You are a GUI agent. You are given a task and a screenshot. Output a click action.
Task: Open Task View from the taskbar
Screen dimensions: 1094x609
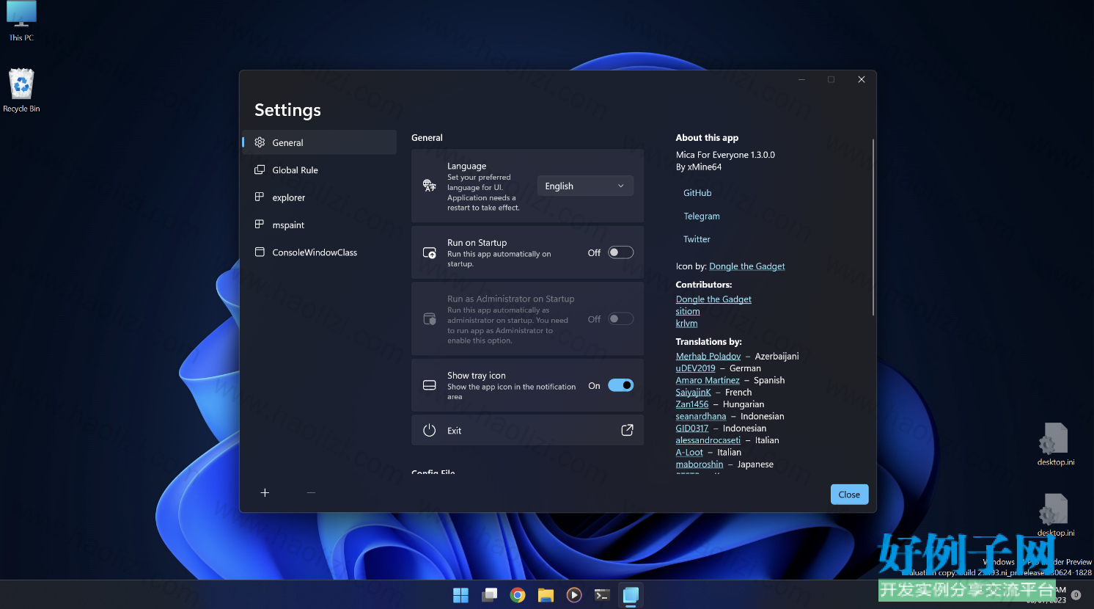489,595
